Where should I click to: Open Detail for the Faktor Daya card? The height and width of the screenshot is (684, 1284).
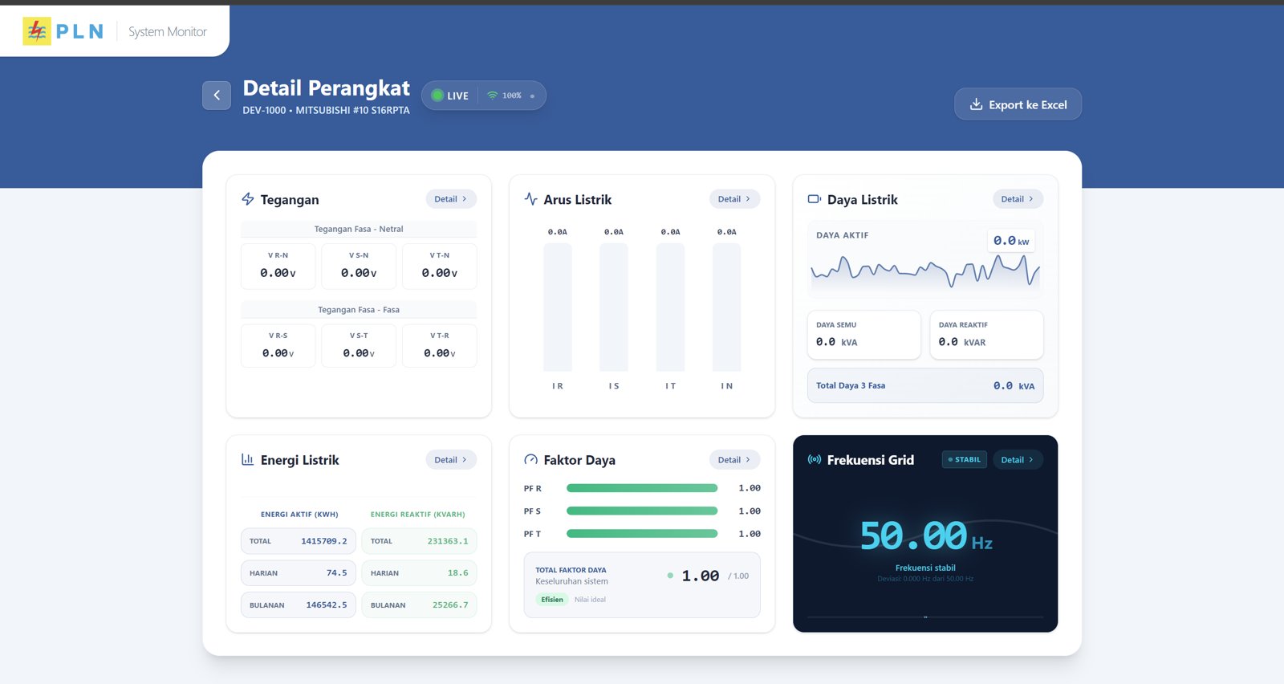click(x=734, y=460)
